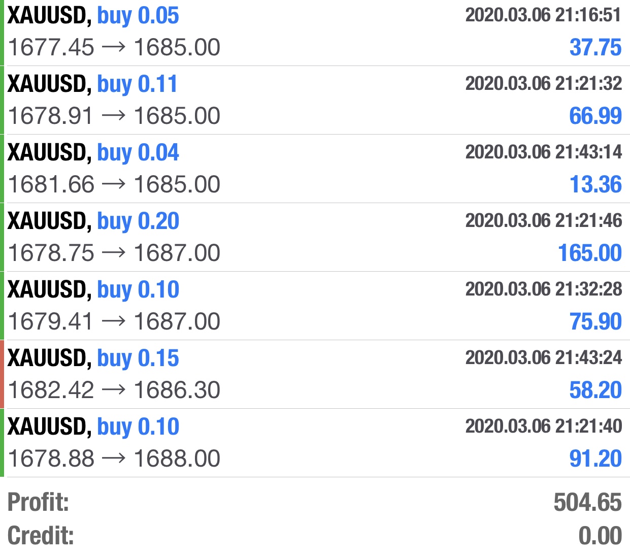Click the red status bar of the 0.15 trade

click(x=2, y=374)
